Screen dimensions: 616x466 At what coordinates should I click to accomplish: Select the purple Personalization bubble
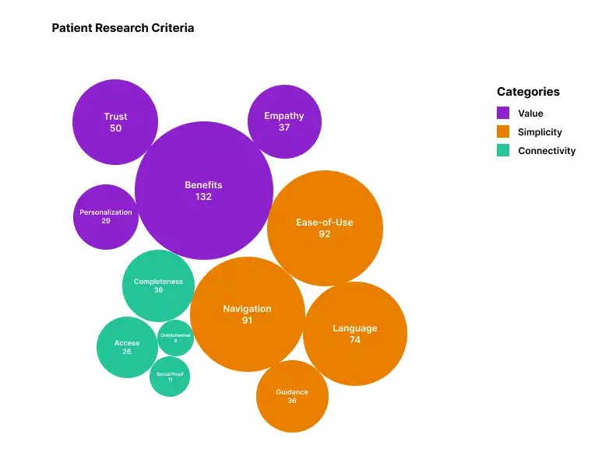(x=106, y=216)
